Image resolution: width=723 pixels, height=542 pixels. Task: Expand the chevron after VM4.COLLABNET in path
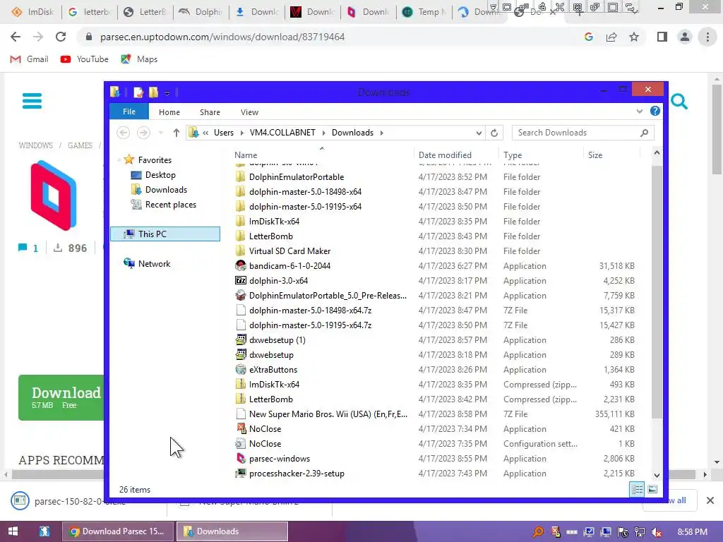pos(323,133)
